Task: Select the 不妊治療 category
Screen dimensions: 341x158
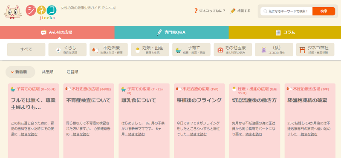Action: pyautogui.click(x=109, y=49)
